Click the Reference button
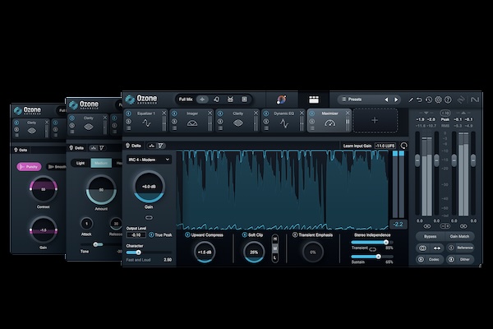The height and width of the screenshot is (329, 493). 460,248
